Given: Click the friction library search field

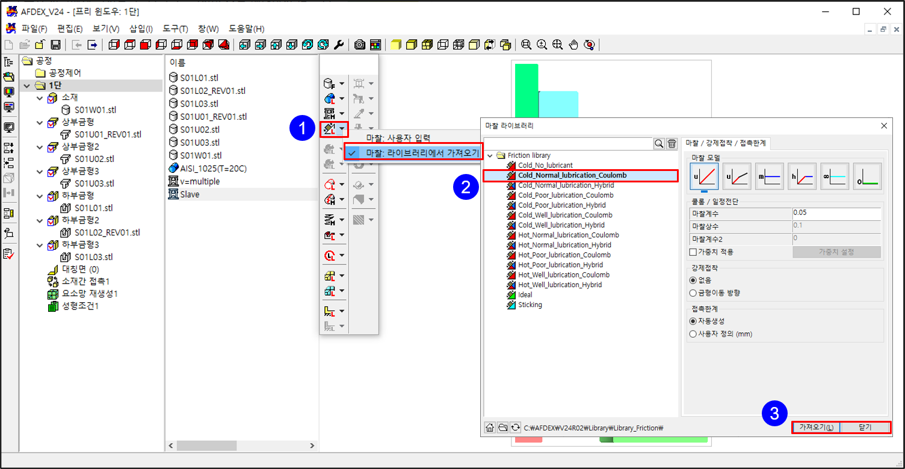Looking at the screenshot, I should [568, 143].
